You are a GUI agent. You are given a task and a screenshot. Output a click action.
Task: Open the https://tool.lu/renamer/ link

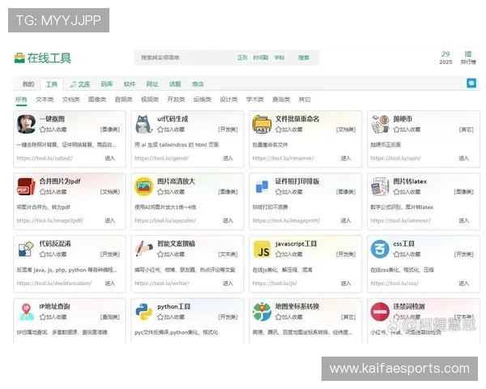pos(283,158)
